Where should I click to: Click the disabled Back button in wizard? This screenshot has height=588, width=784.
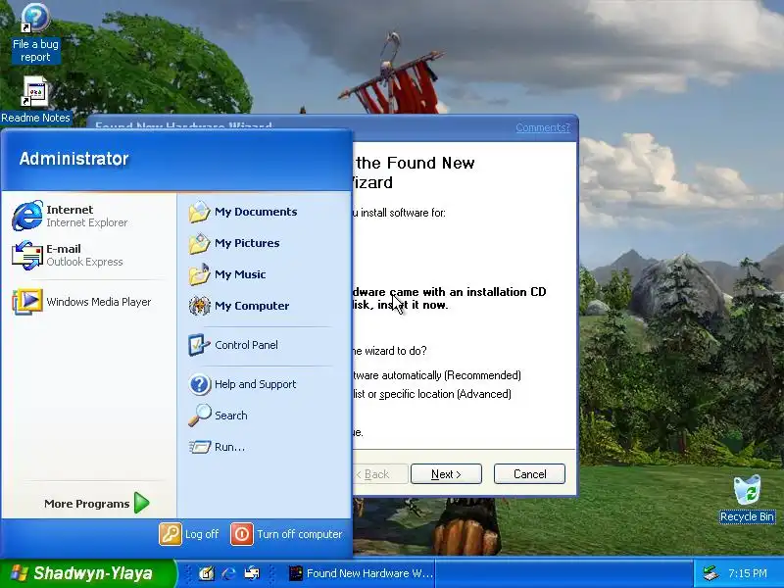(380, 474)
